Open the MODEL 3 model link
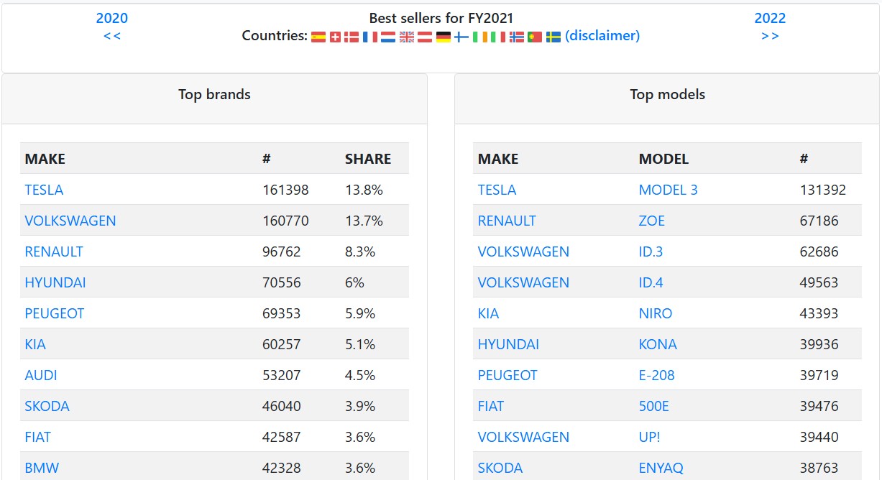 [x=668, y=190]
